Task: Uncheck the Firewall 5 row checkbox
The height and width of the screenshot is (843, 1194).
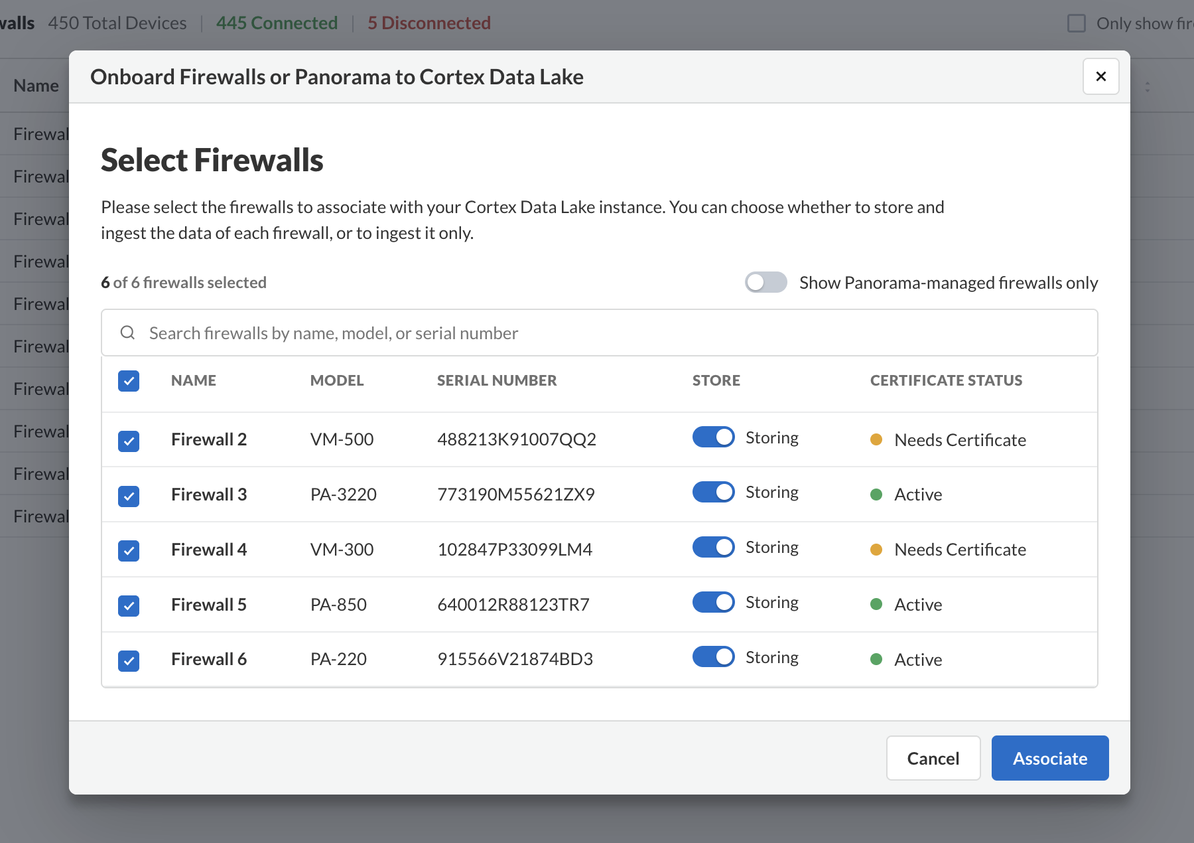Action: pos(129,605)
